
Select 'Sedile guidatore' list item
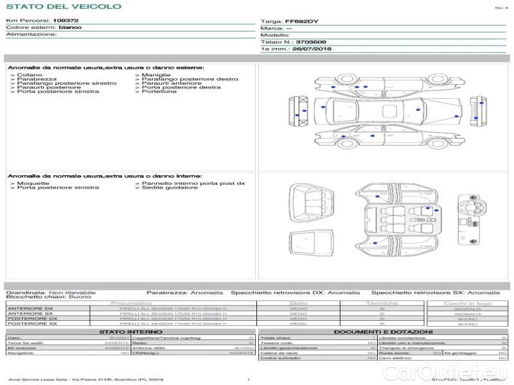click(x=170, y=187)
